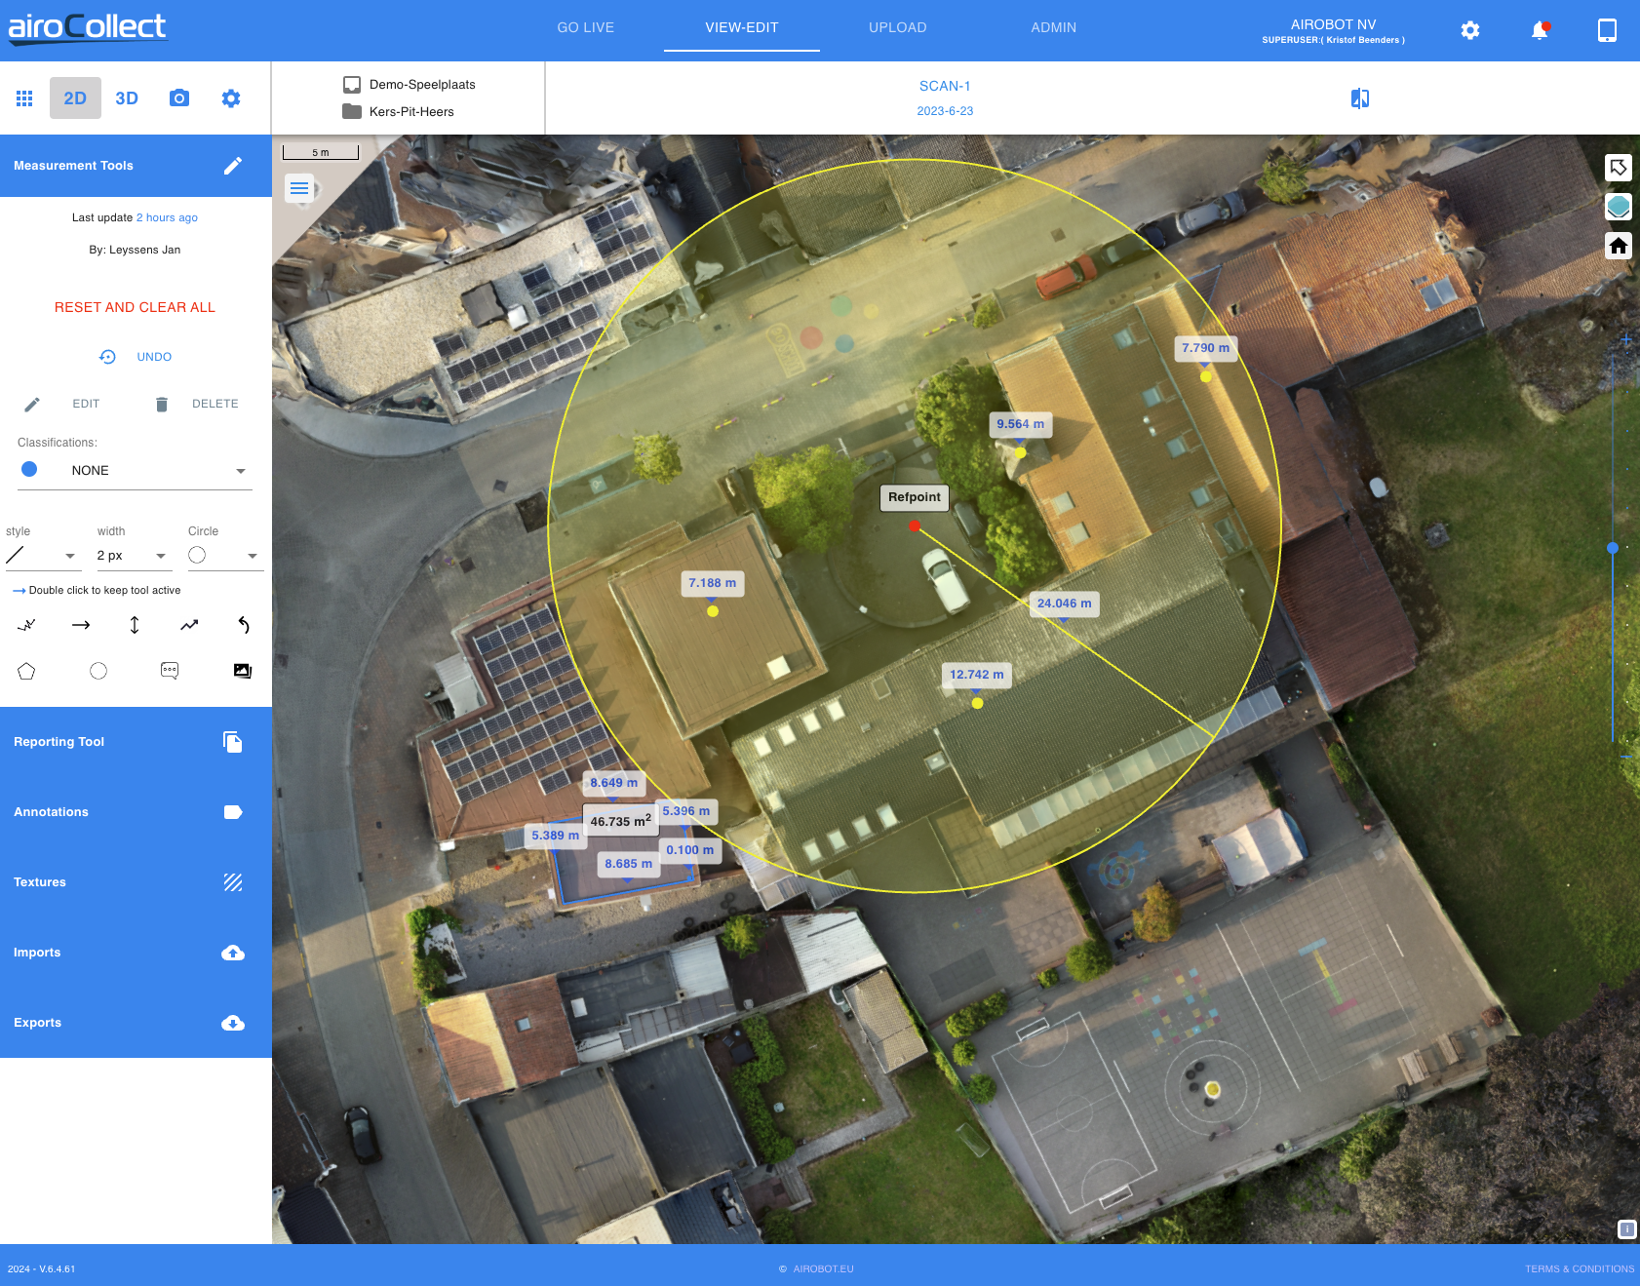Click RESET AND CLEAR ALL

[135, 307]
